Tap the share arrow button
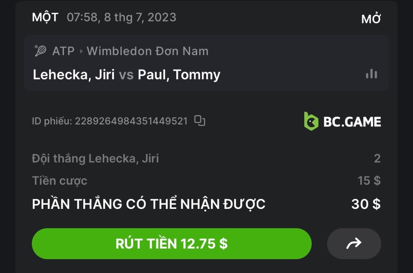The width and height of the screenshot is (413, 273). [x=354, y=244]
